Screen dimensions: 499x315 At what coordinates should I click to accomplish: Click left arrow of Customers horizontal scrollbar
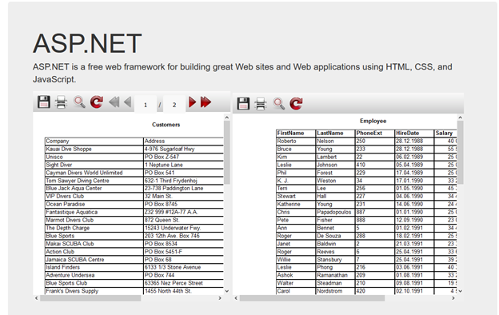(36, 298)
